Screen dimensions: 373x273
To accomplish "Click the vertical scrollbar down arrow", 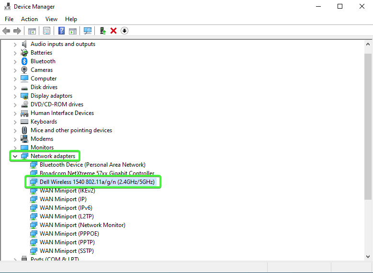I will (368, 257).
